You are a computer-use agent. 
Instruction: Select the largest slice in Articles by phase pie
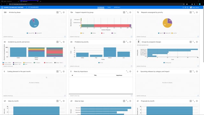pyautogui.click(x=34, y=23)
